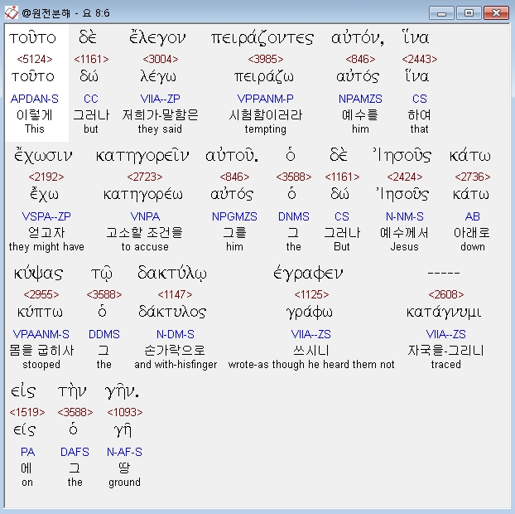Click the gloss 'they might have'

(x=46, y=247)
